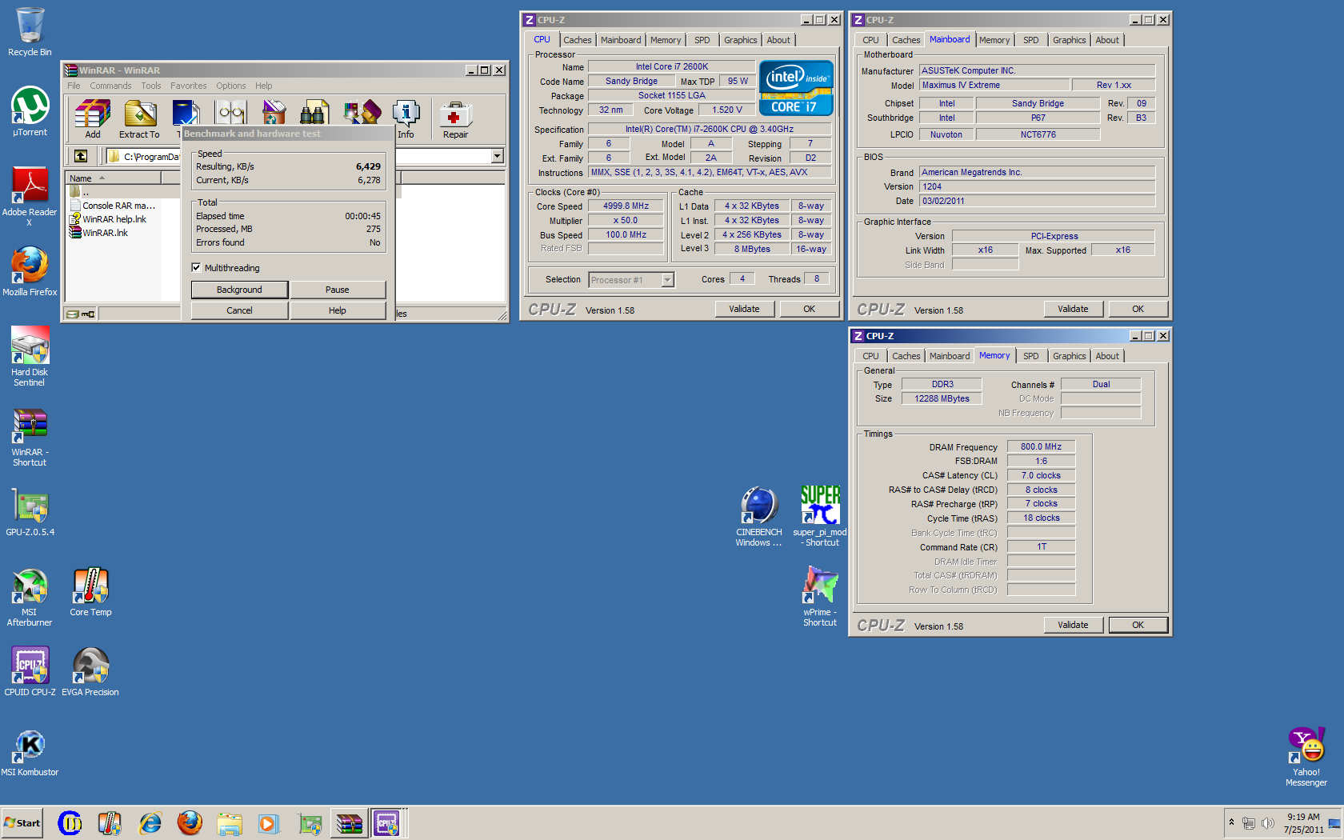Select the Hard Disk Sentinel desktop icon
Viewport: 1344px width, 840px height.
tap(30, 357)
